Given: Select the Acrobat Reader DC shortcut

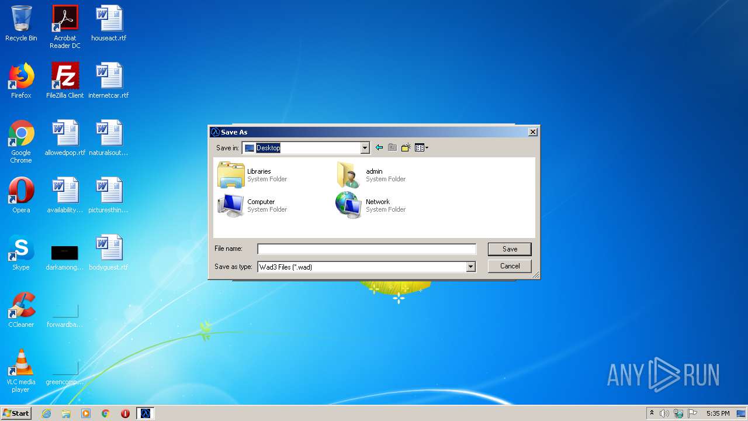Looking at the screenshot, I should click(65, 27).
